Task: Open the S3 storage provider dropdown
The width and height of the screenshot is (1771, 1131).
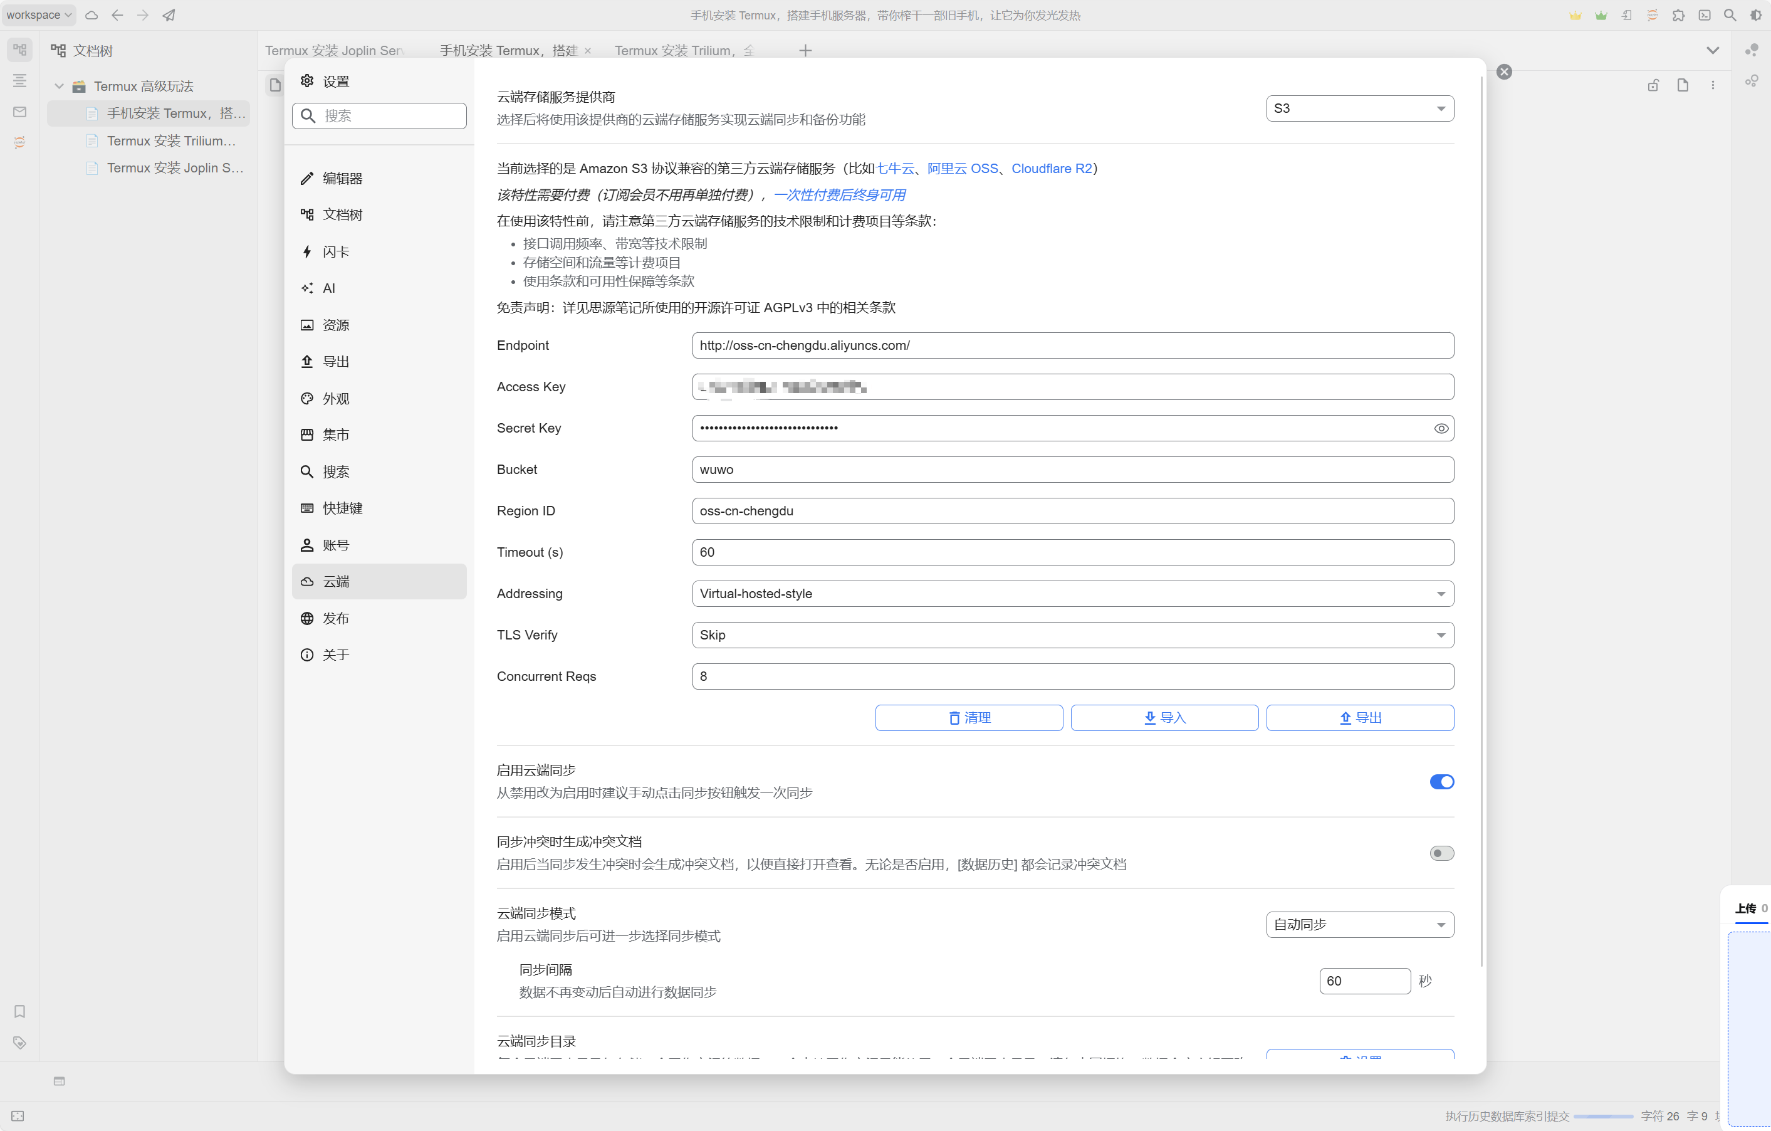Action: point(1359,108)
